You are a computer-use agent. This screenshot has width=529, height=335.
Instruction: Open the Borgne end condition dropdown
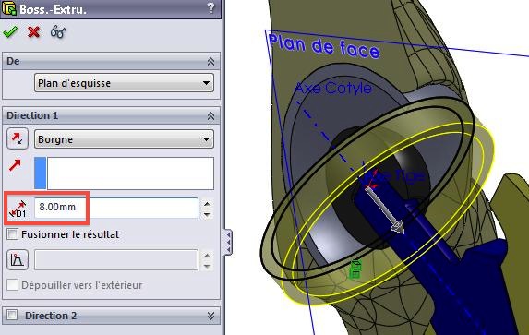[124, 139]
